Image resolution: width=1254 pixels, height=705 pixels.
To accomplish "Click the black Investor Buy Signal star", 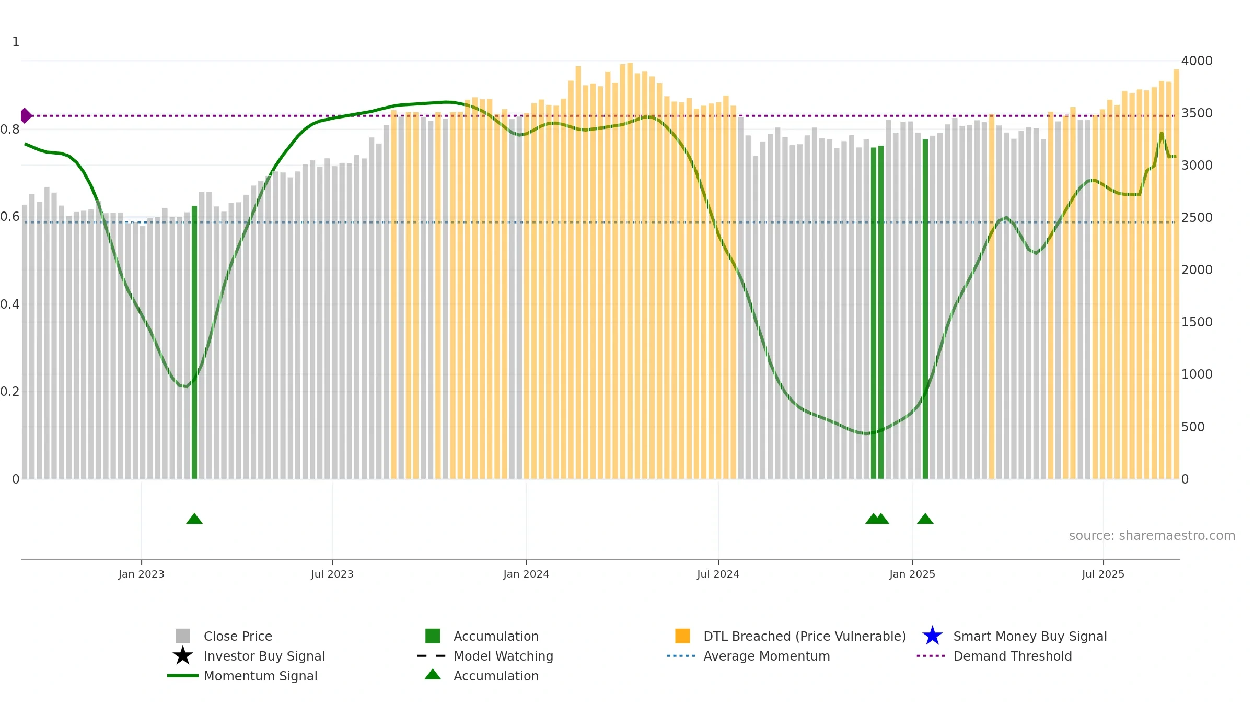I will tap(182, 656).
